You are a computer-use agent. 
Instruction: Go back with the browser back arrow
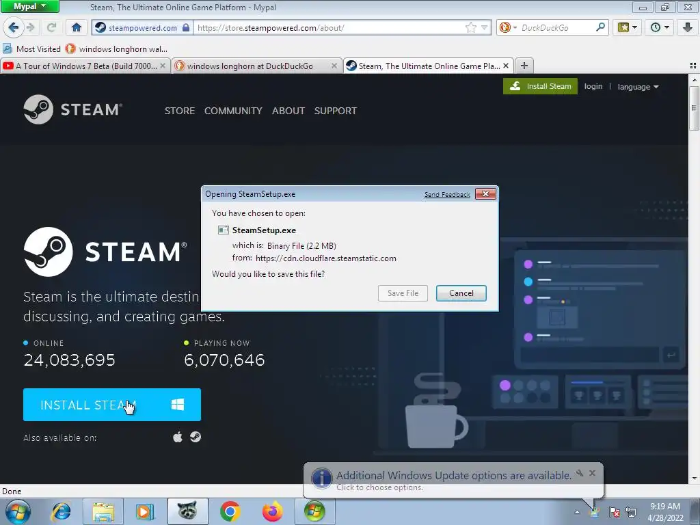point(13,27)
